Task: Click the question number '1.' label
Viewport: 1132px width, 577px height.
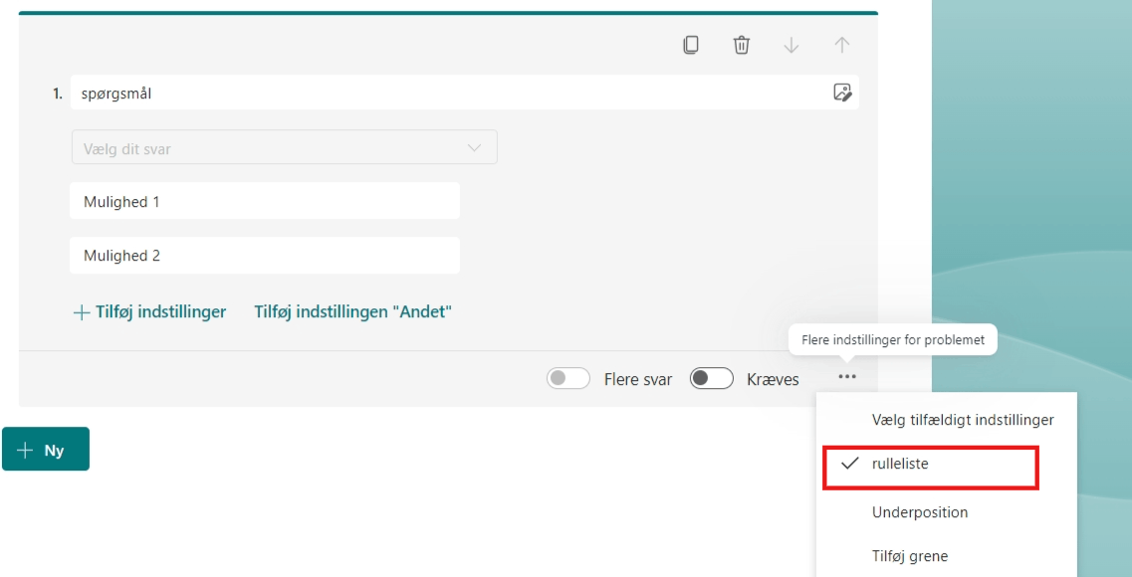Action: [58, 94]
